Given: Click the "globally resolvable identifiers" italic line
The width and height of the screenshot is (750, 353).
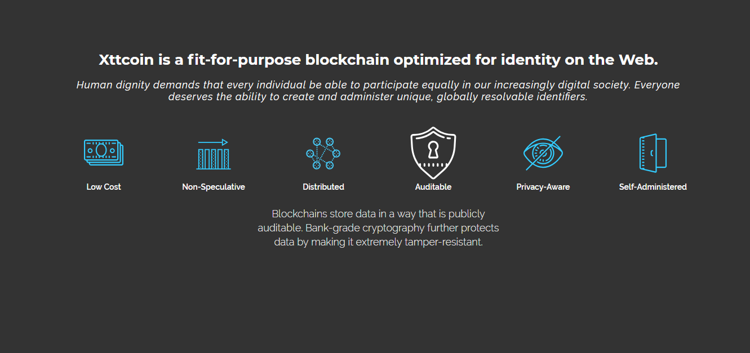Looking at the screenshot, I should (x=378, y=97).
